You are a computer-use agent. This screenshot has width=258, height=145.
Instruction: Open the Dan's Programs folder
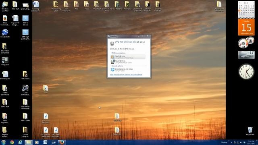pos(5,118)
